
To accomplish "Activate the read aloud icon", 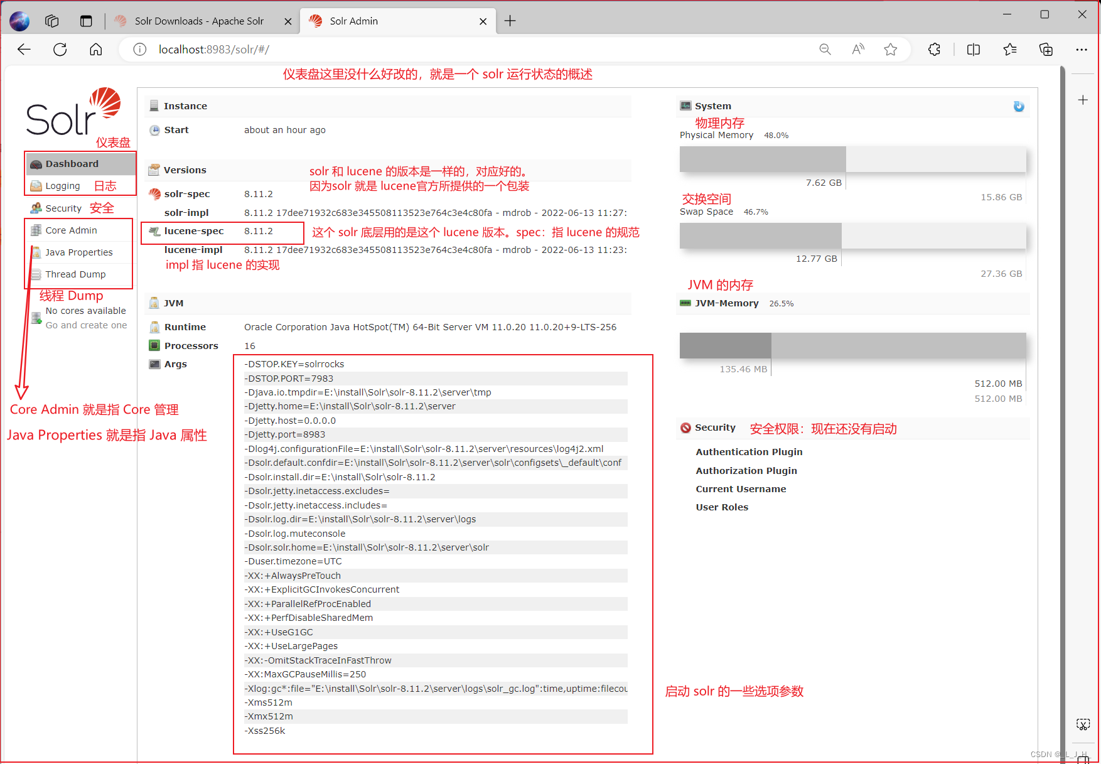I will click(x=858, y=50).
